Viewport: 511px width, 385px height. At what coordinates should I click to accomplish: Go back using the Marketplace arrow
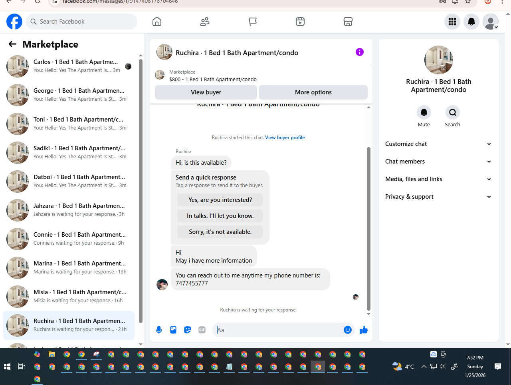pyautogui.click(x=13, y=44)
